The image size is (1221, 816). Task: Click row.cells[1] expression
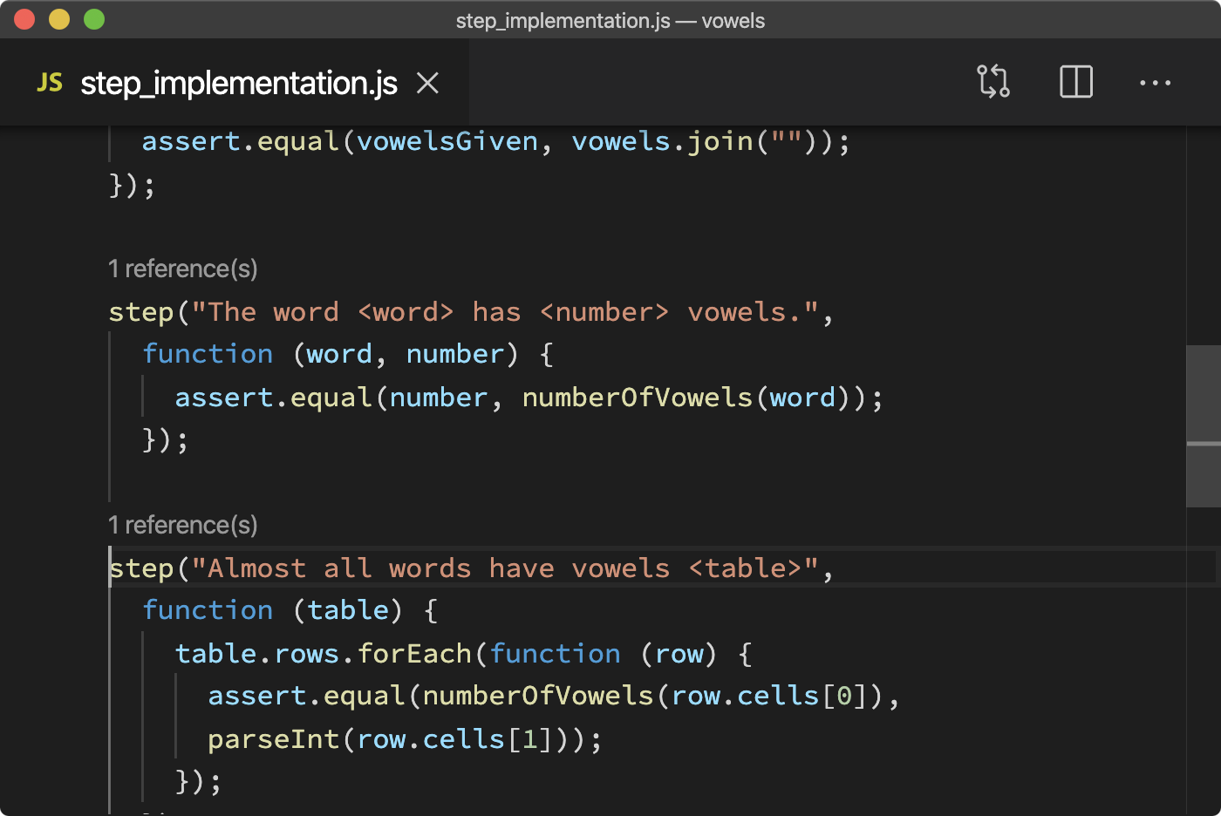point(455,739)
